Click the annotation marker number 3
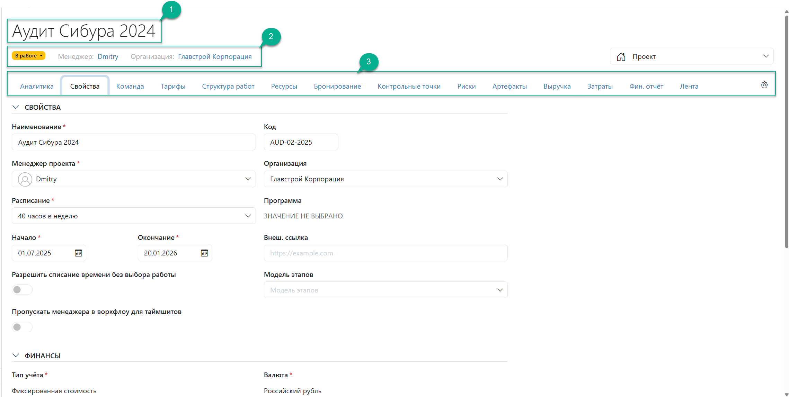 click(369, 62)
